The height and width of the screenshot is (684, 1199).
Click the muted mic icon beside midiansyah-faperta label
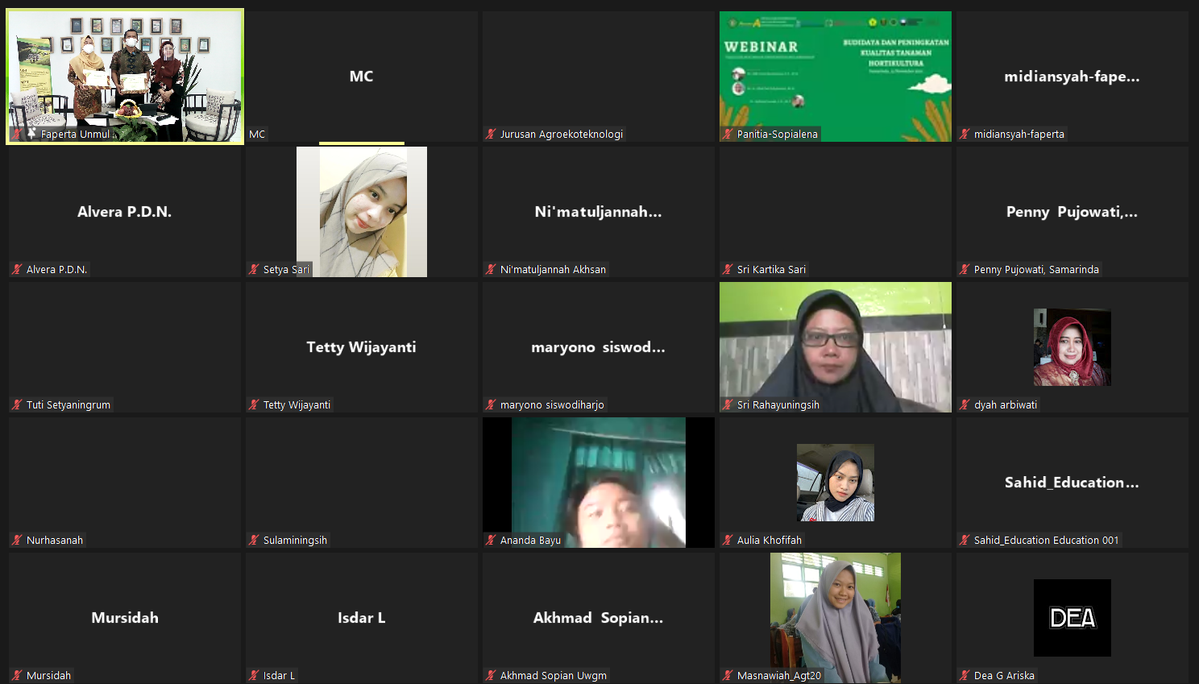click(965, 134)
